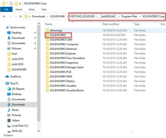The image size is (166, 138).
Task: Click SOLIDWORKS Corp in the address breadcrumb
Action: [153, 16]
